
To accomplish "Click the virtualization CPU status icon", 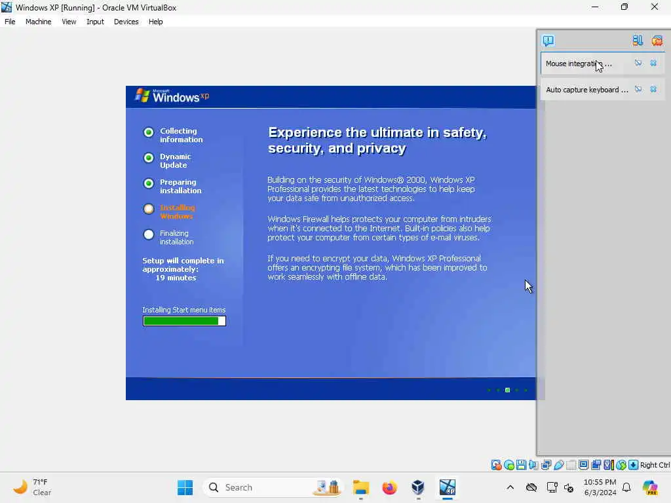I will click(x=609, y=465).
